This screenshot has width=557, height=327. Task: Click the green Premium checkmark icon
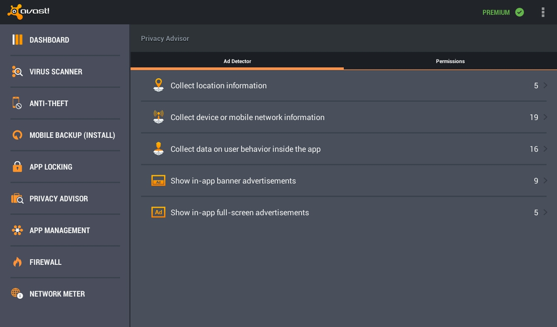520,12
